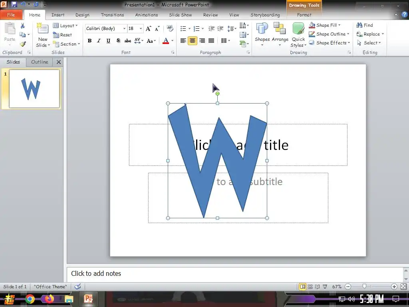Add a New Slide

[43, 35]
